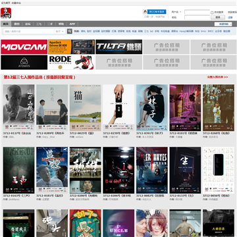This screenshot has height=237, width=237.
Task: Toggle the auto-login checkbox
Action: click(x=212, y=13)
